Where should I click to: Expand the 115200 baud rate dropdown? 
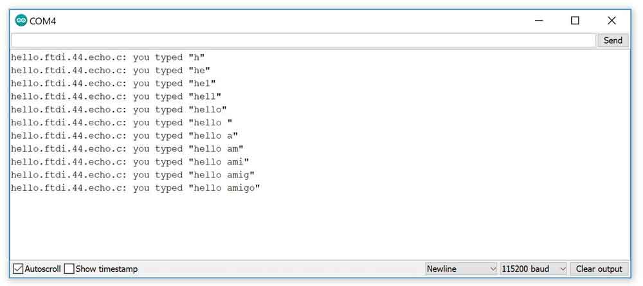[x=533, y=269]
